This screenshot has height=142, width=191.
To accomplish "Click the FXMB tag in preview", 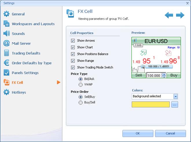I will (138, 45).
